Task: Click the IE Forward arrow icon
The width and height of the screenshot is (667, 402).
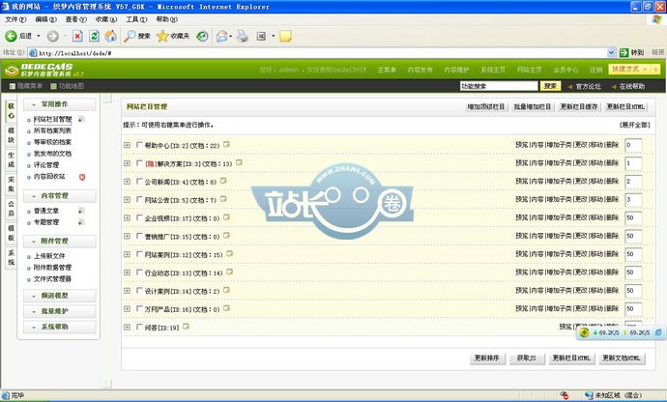Action: click(53, 36)
